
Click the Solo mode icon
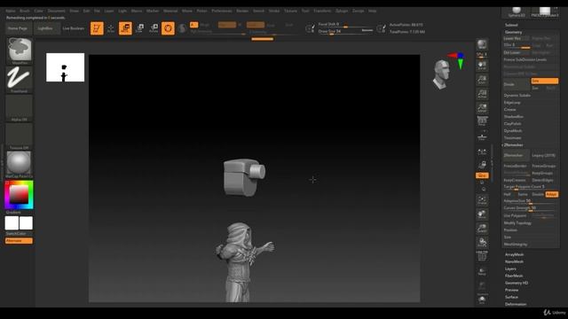pyautogui.click(x=482, y=300)
